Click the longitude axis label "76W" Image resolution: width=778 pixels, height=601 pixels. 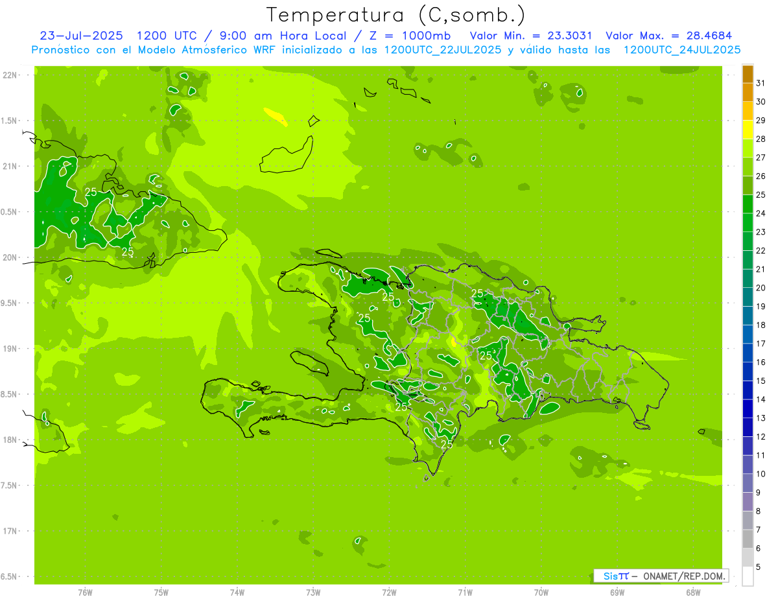click(x=85, y=593)
